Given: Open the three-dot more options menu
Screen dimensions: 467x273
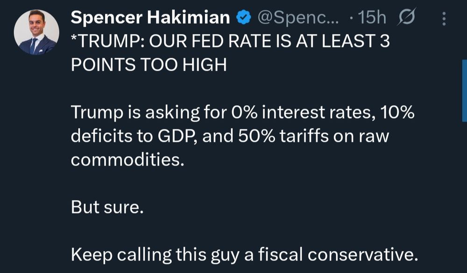Looking at the screenshot, I should pyautogui.click(x=444, y=19).
